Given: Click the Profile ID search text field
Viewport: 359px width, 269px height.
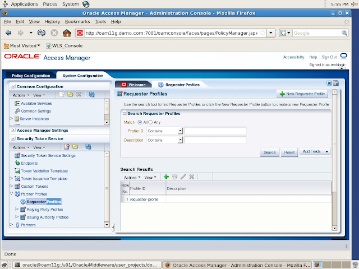Looking at the screenshot, I should (x=215, y=131).
